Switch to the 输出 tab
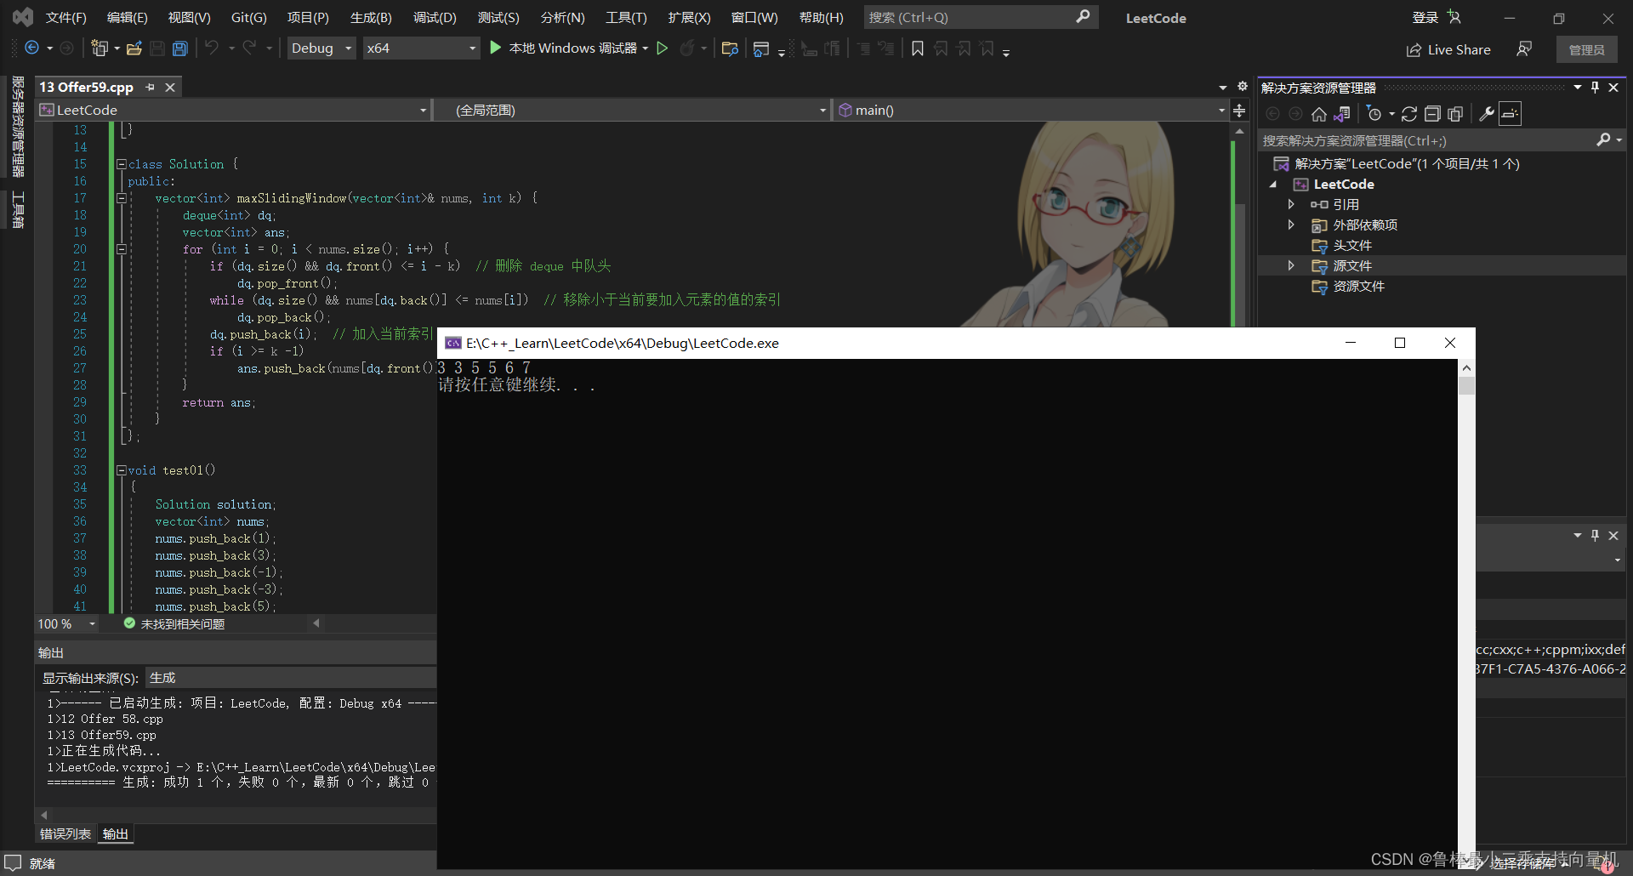 point(116,834)
